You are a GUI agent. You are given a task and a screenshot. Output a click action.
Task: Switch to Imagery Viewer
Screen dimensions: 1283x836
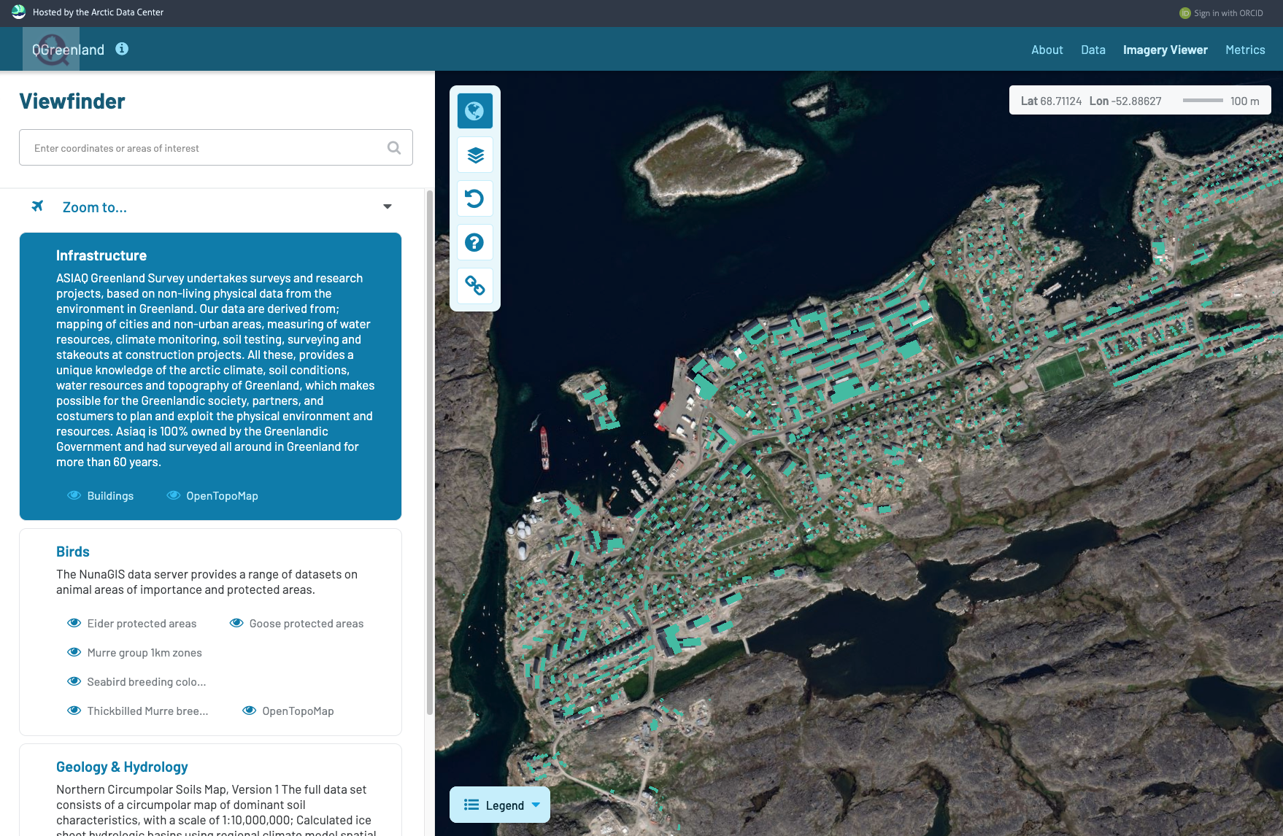pos(1165,50)
